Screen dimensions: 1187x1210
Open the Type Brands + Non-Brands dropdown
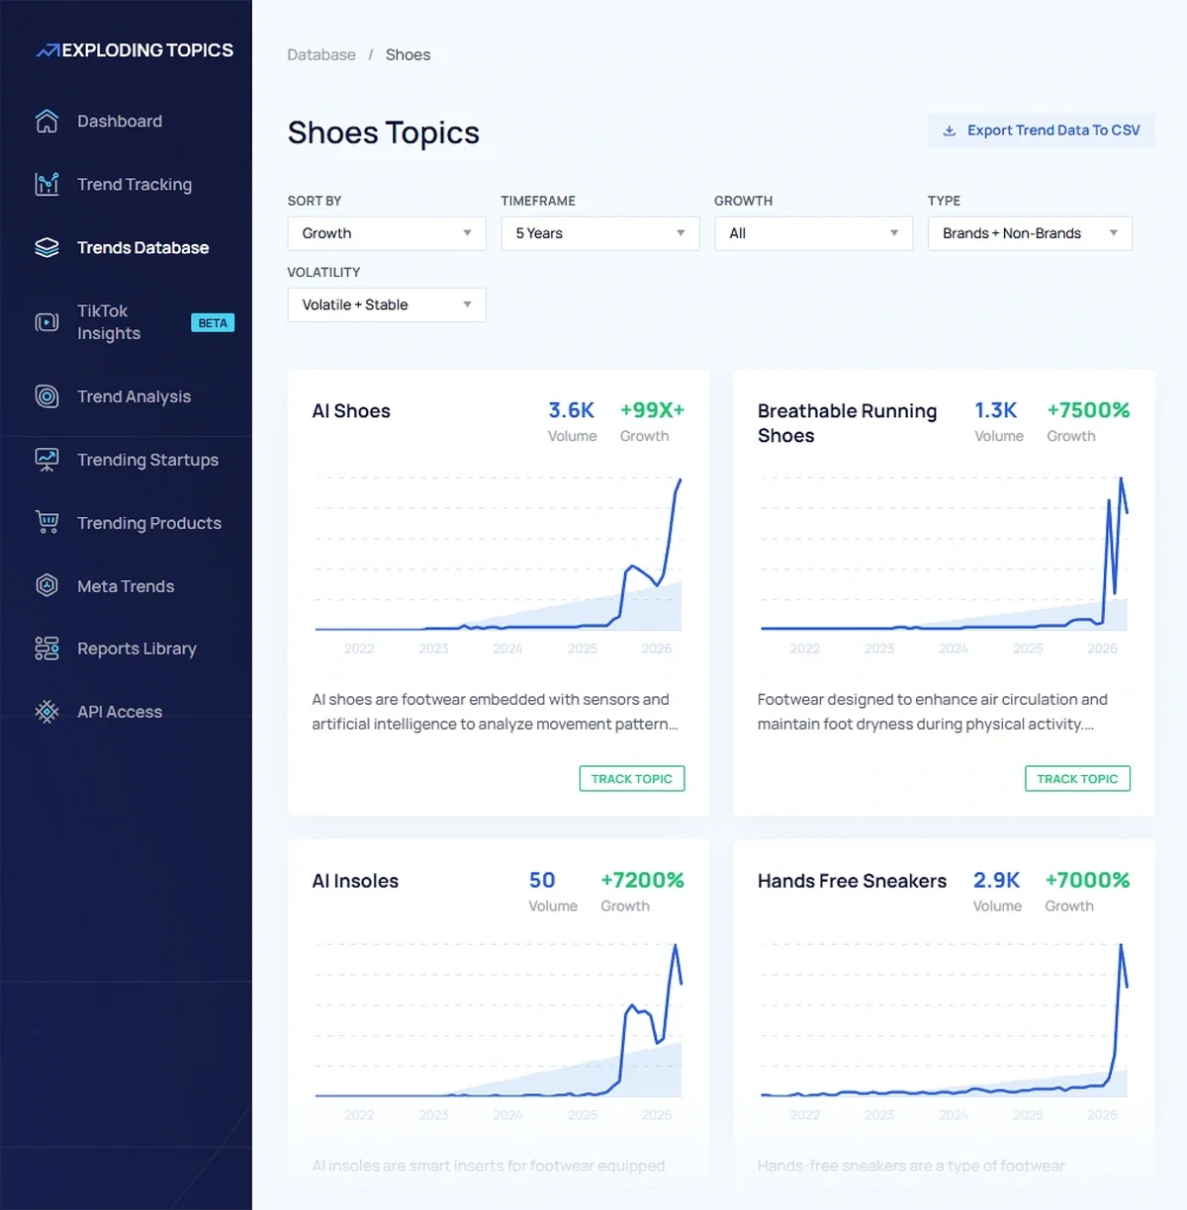tap(1030, 233)
